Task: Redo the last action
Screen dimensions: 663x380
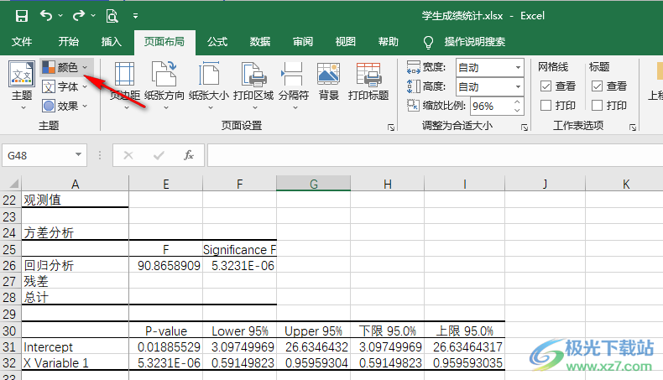Action: click(x=79, y=16)
